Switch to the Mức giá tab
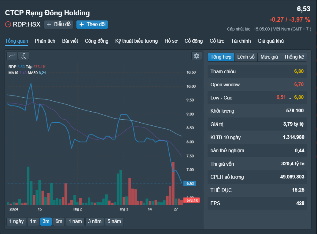The width and height of the screenshot is (317, 234). coord(269,57)
